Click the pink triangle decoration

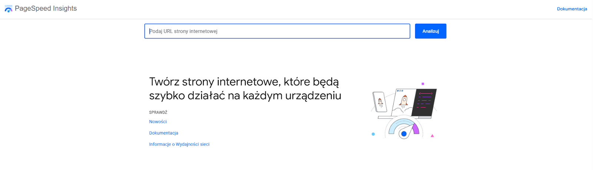(432, 136)
